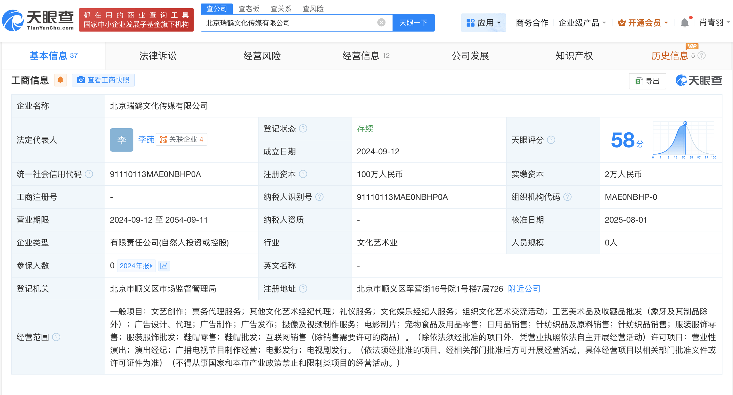Click the TianYanCha logo to go home
The image size is (733, 395).
[x=38, y=20]
